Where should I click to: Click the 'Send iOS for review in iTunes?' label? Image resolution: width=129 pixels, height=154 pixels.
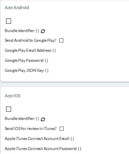coord(31,129)
